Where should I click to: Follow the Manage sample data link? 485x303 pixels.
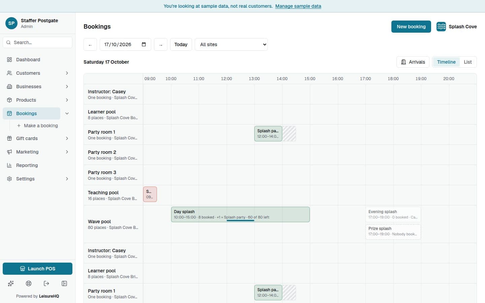[x=298, y=6]
